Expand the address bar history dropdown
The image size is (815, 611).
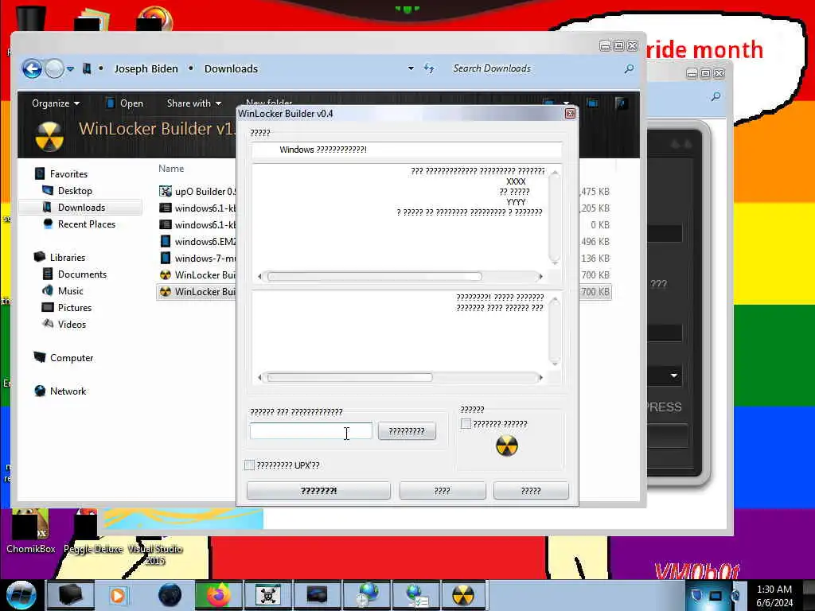(x=411, y=68)
